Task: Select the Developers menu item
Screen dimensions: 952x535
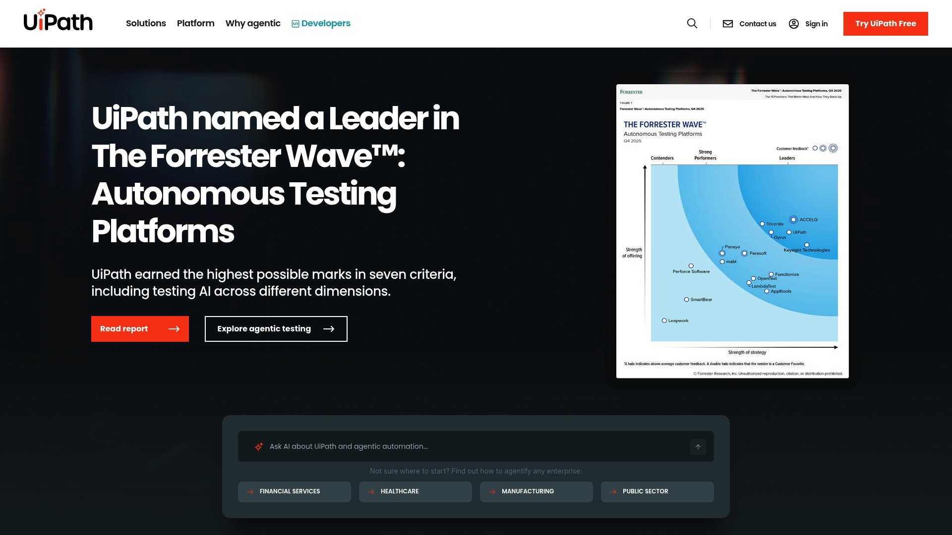Action: 325,23
